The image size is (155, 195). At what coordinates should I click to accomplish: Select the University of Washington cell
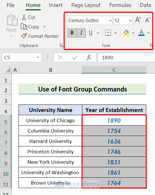(50, 172)
